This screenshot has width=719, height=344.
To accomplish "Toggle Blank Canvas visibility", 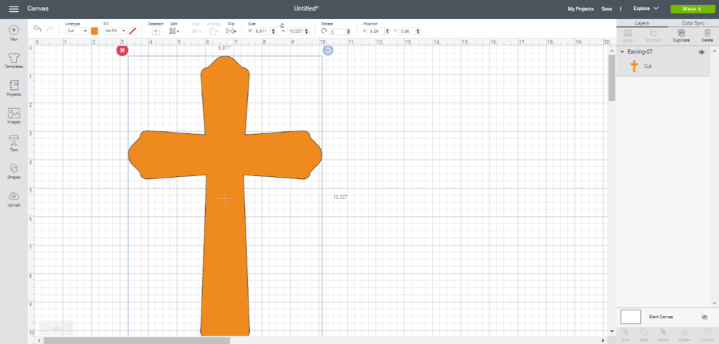I will (705, 317).
